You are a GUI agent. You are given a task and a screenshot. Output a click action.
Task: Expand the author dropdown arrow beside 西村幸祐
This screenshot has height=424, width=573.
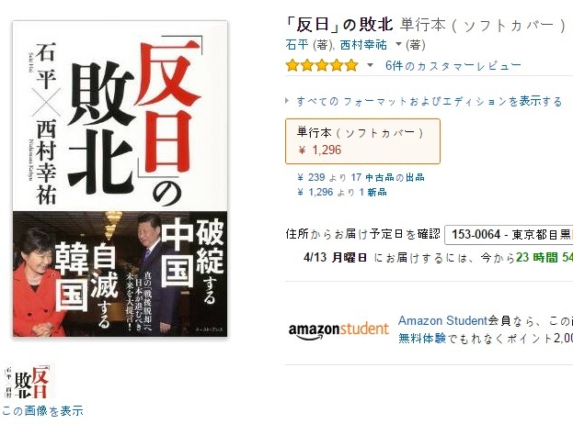tap(398, 44)
